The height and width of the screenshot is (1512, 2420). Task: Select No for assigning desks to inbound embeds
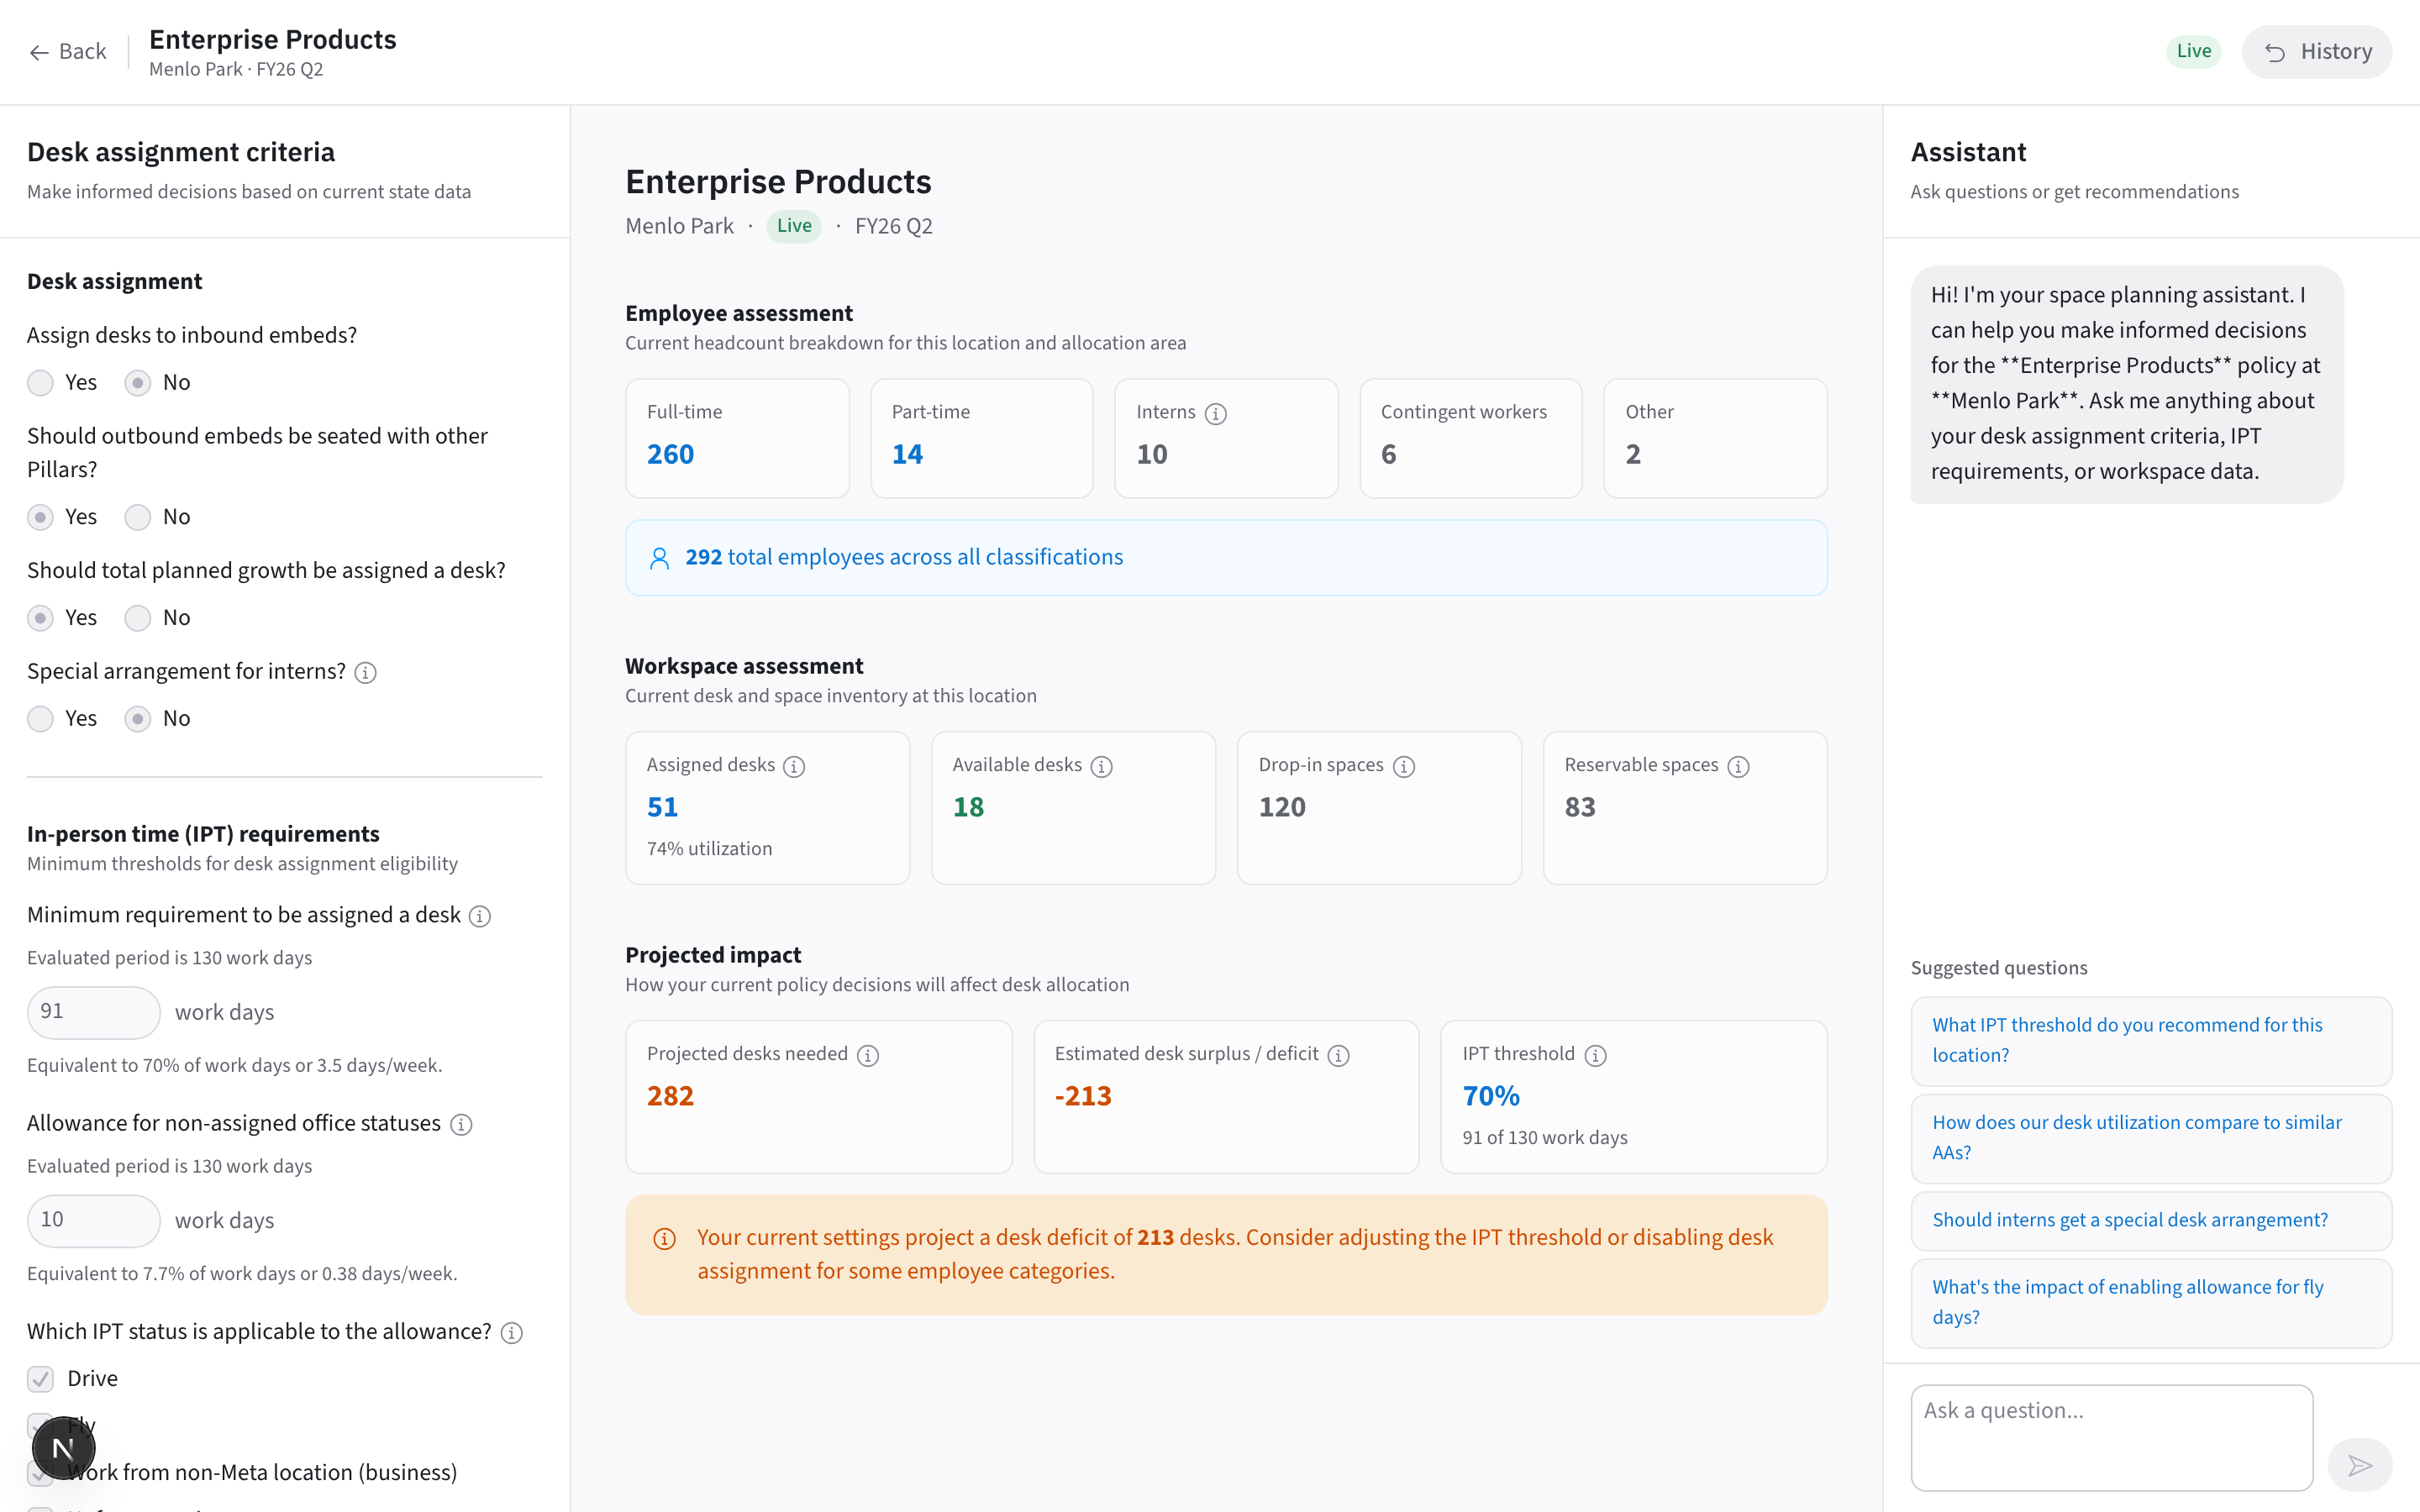click(138, 383)
